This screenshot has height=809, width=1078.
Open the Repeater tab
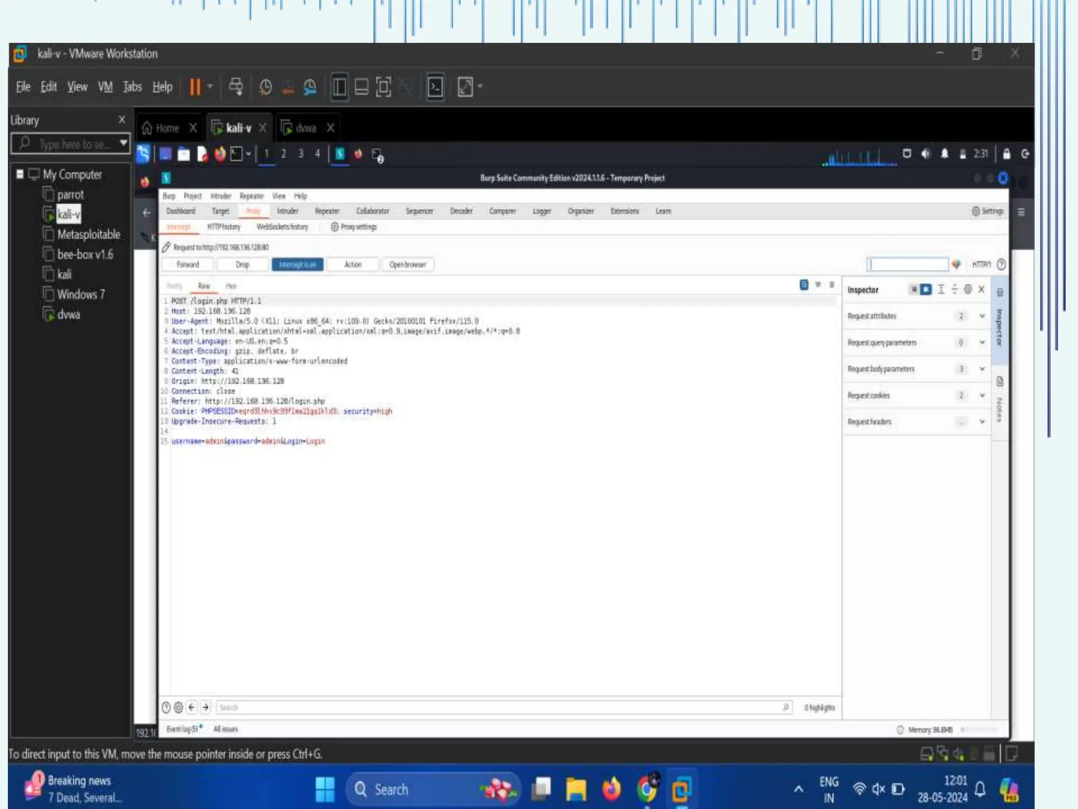(327, 211)
